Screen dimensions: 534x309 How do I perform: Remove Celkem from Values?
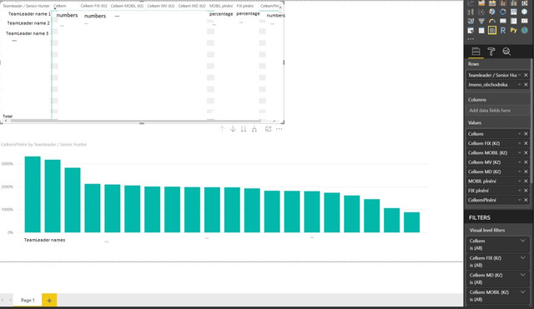(x=526, y=134)
